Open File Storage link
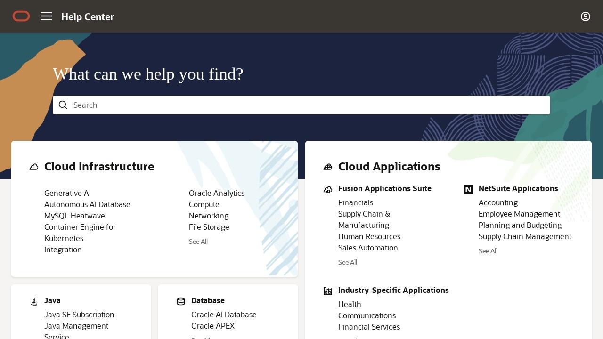This screenshot has width=603, height=339. pyautogui.click(x=209, y=227)
